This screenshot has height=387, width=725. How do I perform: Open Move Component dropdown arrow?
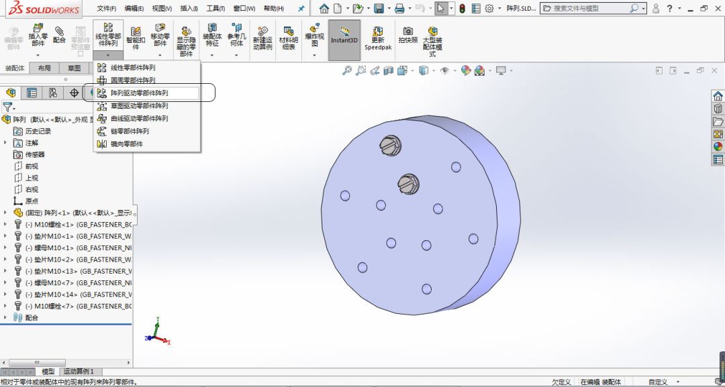(160, 55)
